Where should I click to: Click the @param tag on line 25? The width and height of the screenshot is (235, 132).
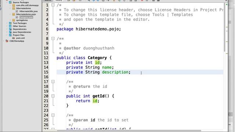(80, 120)
